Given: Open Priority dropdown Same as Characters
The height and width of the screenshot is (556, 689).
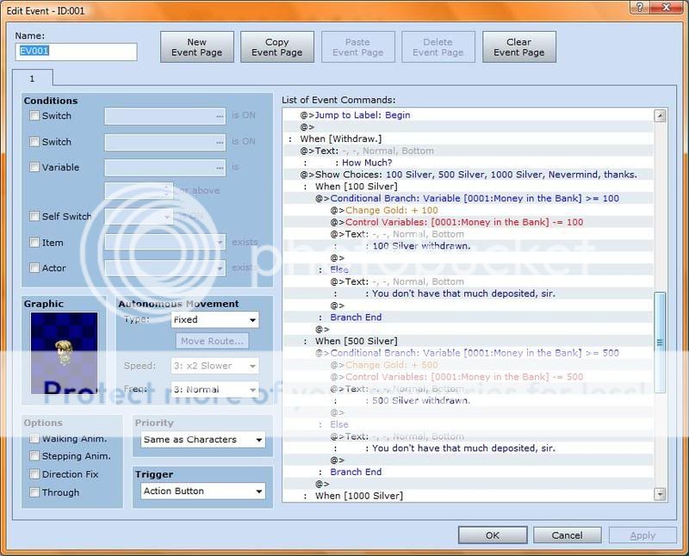Looking at the screenshot, I should [x=202, y=440].
